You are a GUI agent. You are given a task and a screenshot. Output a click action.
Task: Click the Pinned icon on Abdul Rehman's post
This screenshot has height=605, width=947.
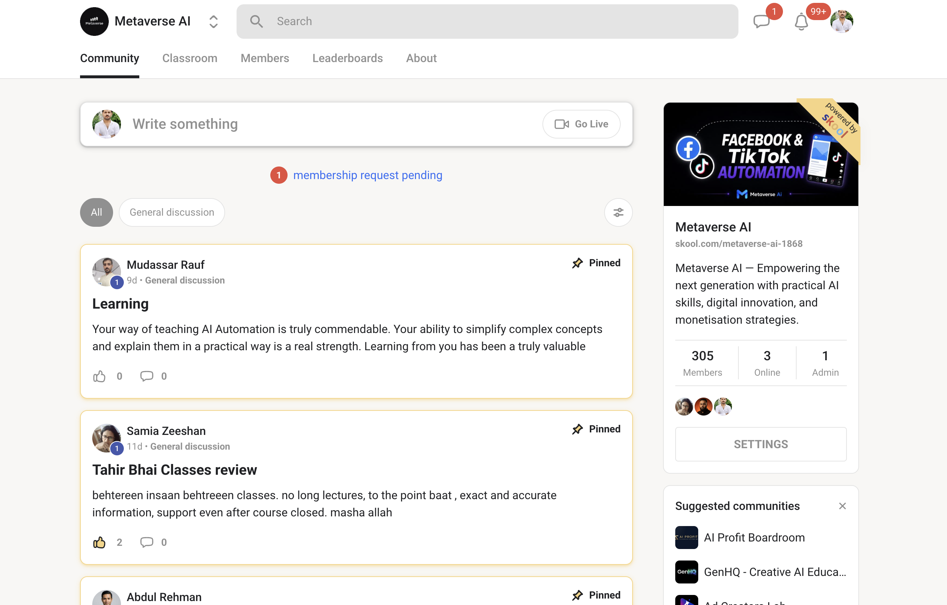tap(577, 595)
